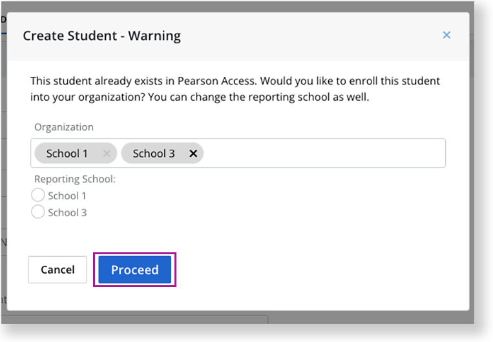
Task: Click the Reporting School label
Action: click(x=75, y=179)
